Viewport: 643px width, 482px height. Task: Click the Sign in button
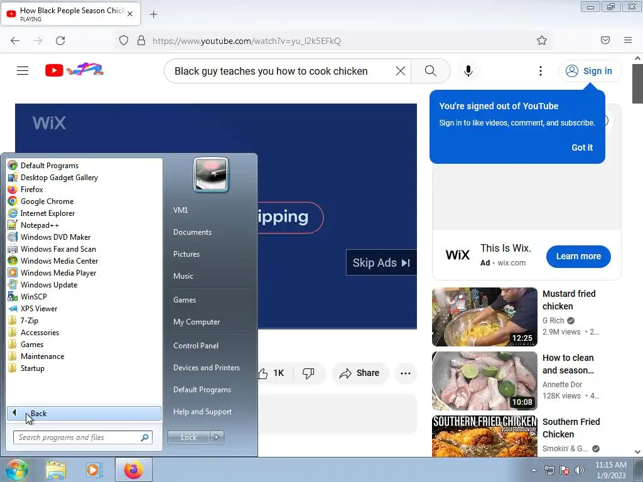[590, 71]
